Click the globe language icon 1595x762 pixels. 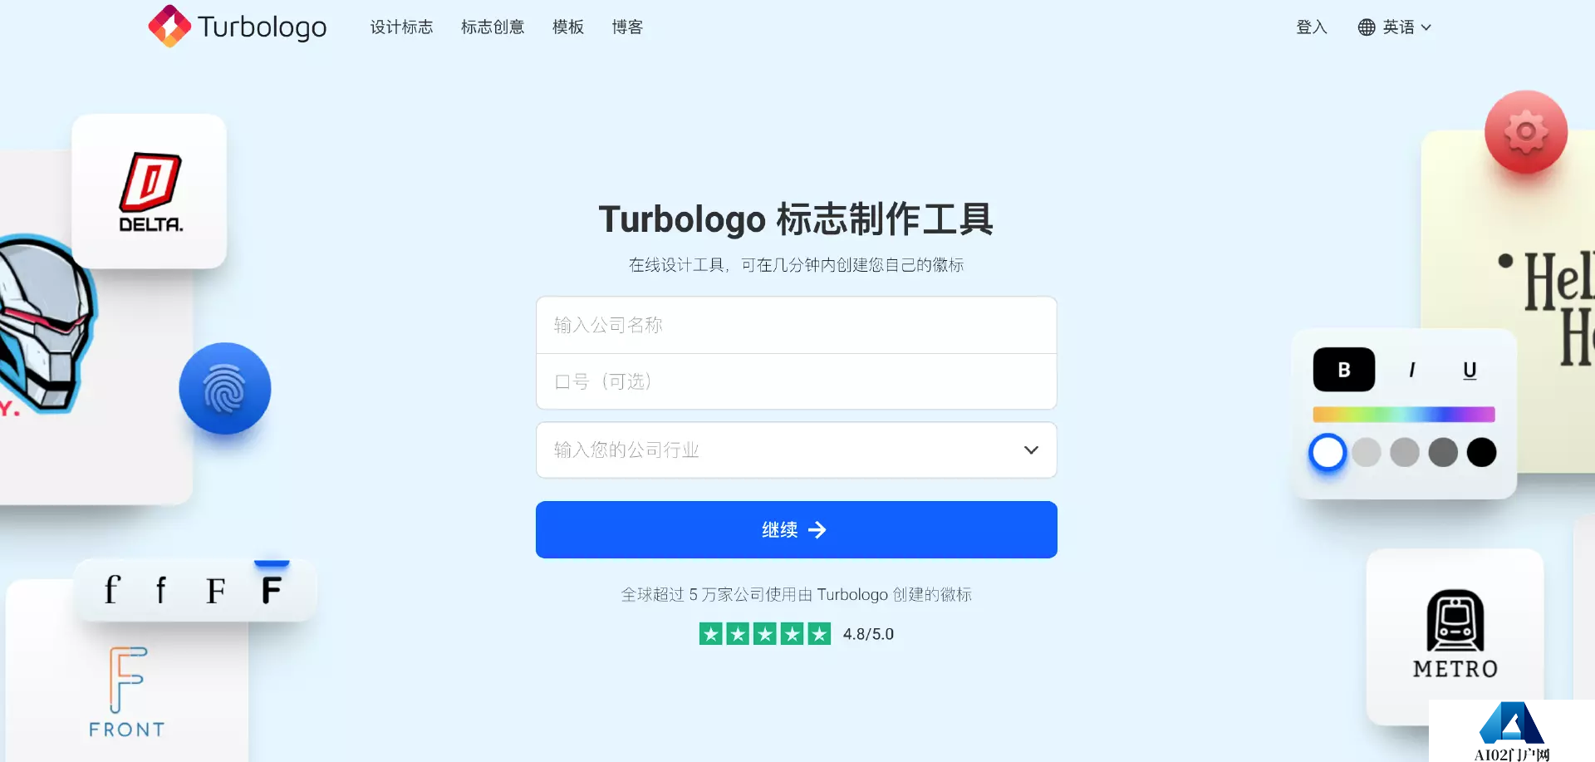(1367, 27)
